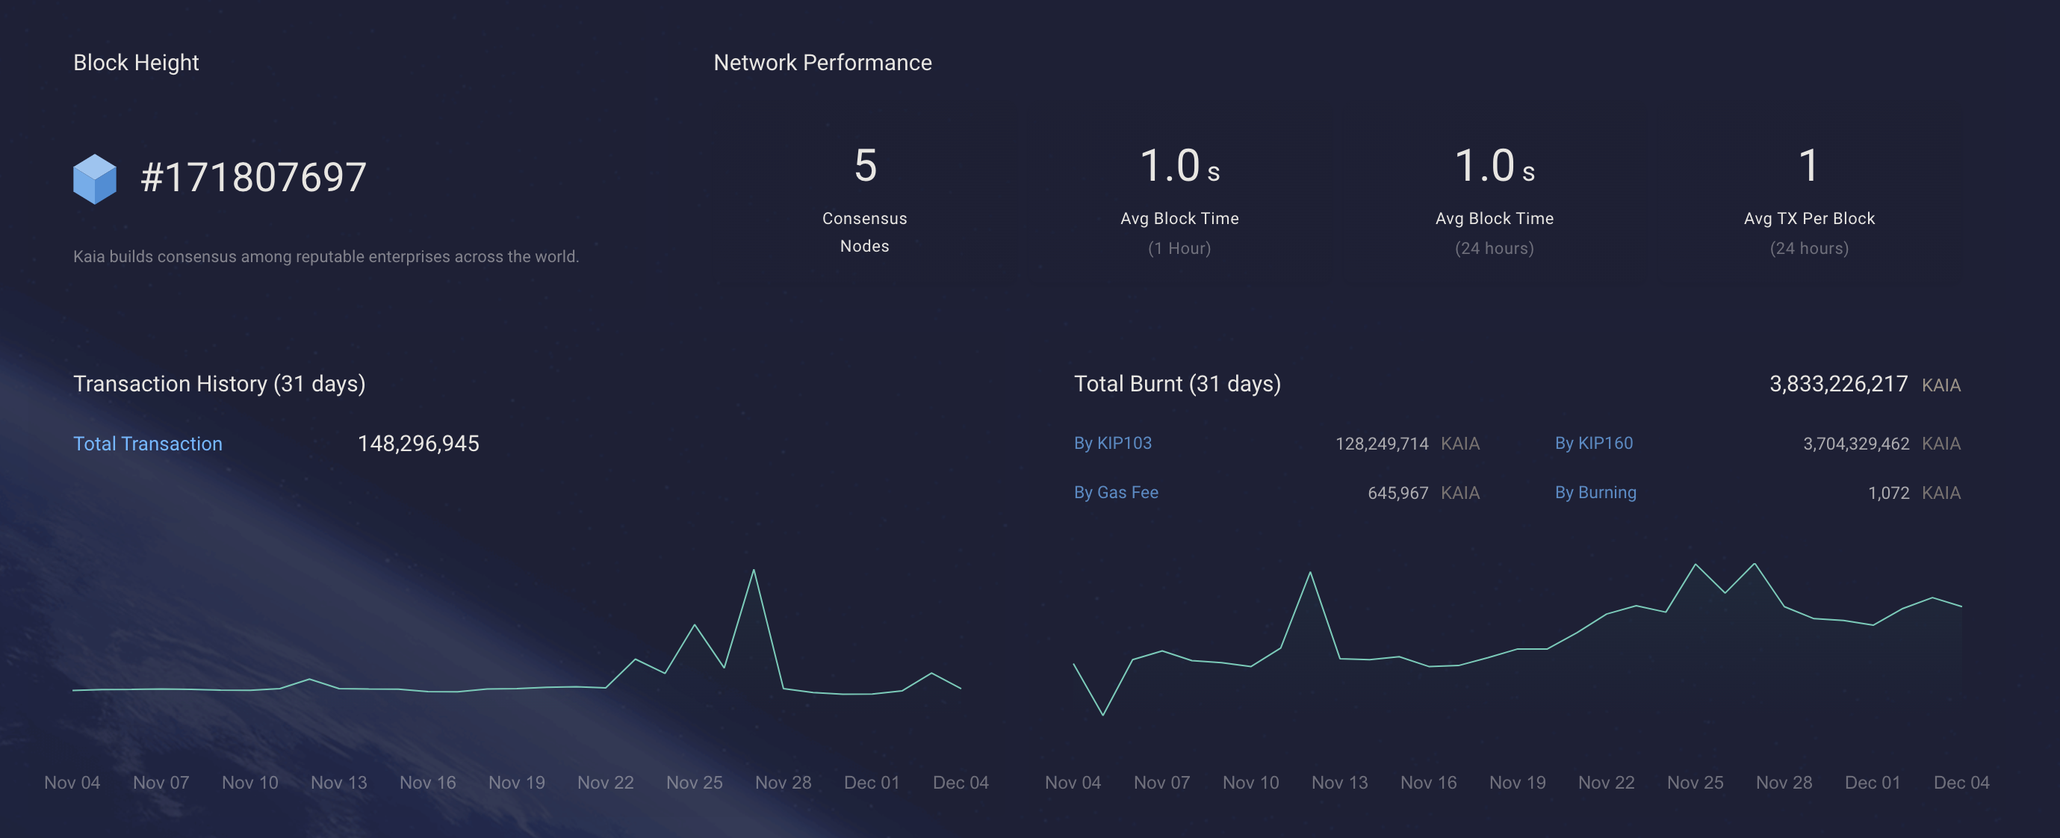Open the By KIP103 link
2060x838 pixels.
click(1112, 443)
